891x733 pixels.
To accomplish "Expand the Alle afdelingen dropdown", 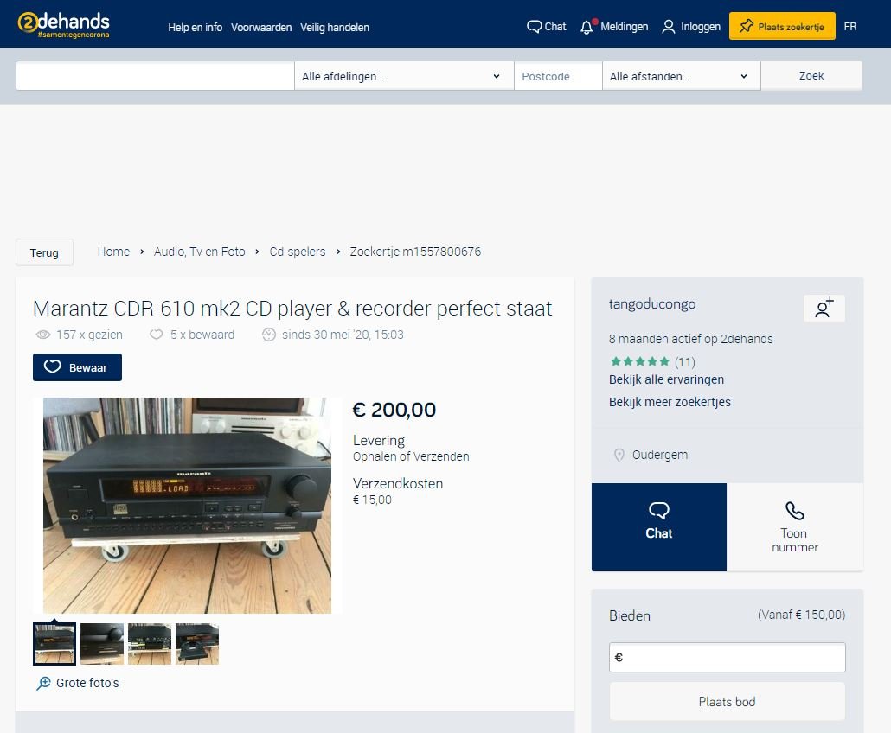I will coord(403,76).
